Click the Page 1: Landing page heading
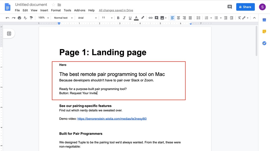The width and height of the screenshot is (270, 151). tap(103, 52)
